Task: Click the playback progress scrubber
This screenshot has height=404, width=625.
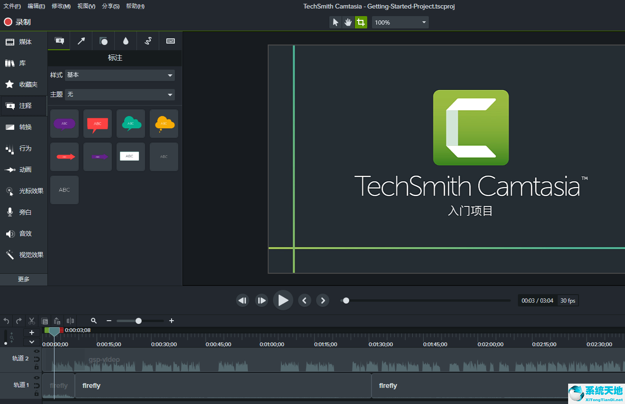Action: point(346,300)
